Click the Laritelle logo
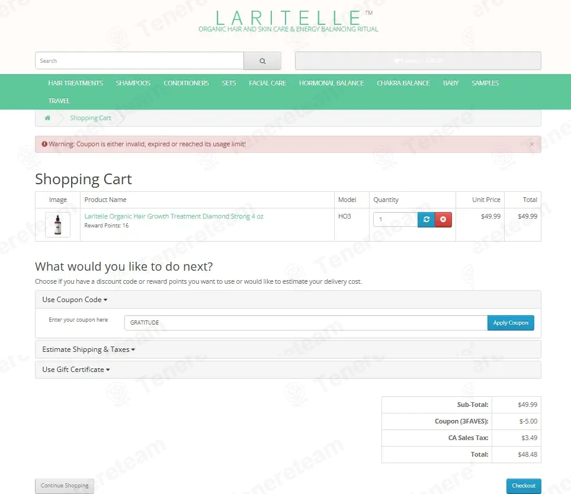The height and width of the screenshot is (494, 571). pos(288,21)
